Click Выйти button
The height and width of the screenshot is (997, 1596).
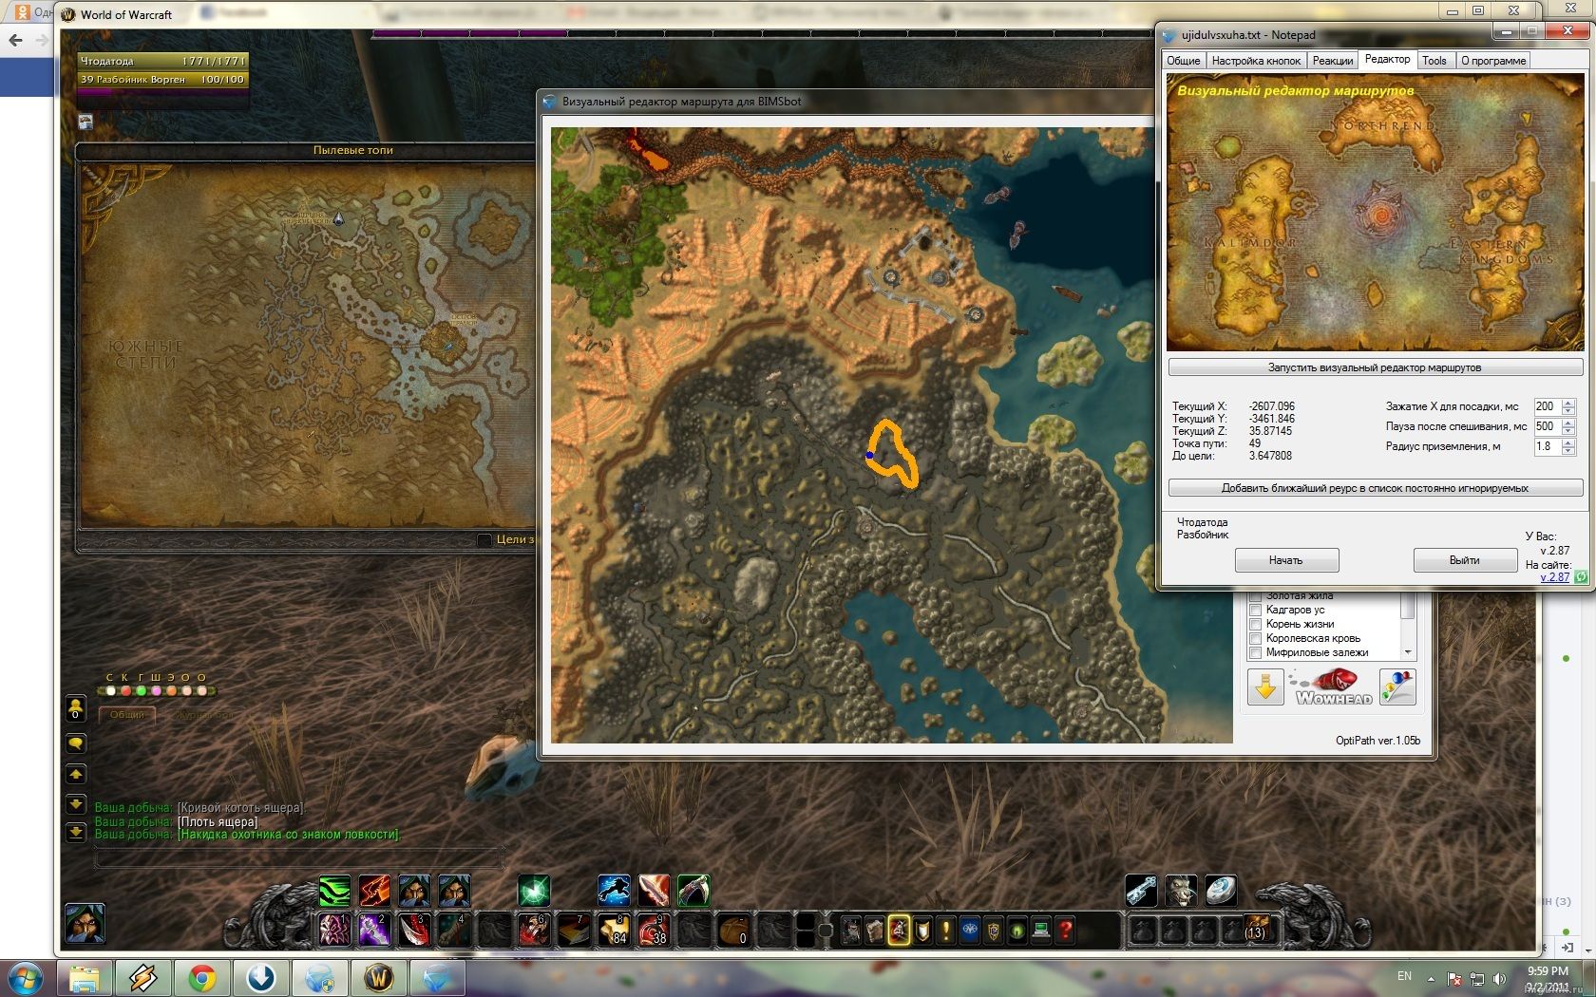(1465, 560)
